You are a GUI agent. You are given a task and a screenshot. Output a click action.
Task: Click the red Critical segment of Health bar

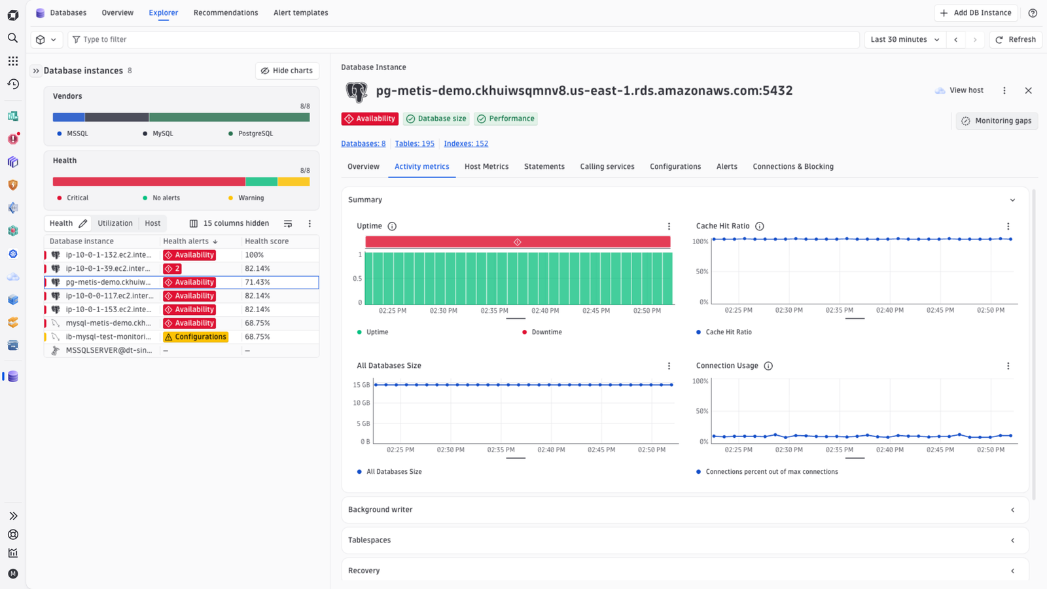(149, 182)
